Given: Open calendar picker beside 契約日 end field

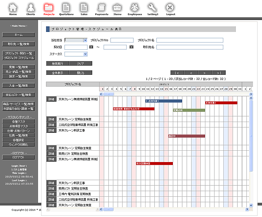Looking at the screenshot, I should [131, 47].
